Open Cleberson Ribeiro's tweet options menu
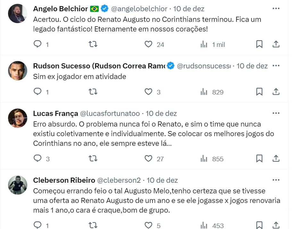This screenshot has width=302, height=229. tap(276, 180)
